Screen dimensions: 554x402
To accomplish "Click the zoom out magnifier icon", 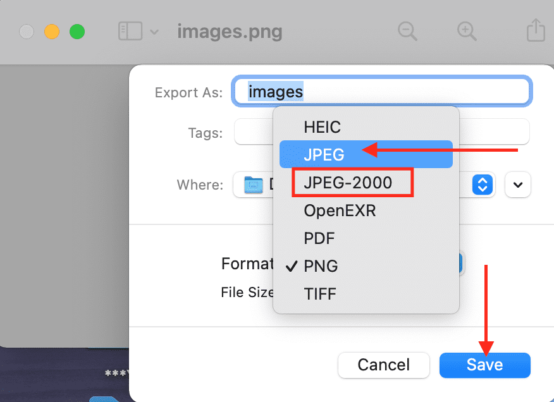I will tap(407, 31).
